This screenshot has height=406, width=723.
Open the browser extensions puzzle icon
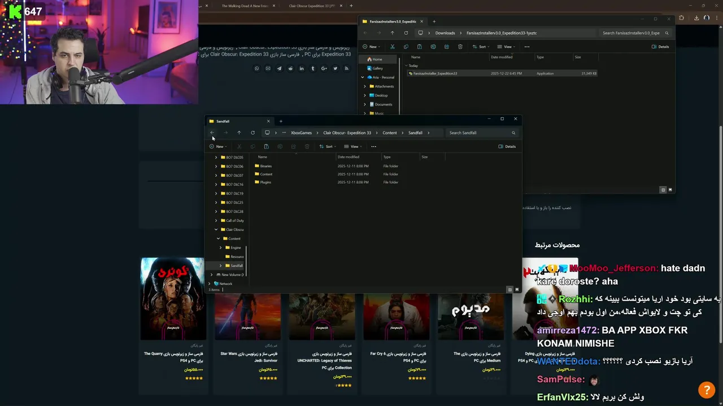pos(681,18)
